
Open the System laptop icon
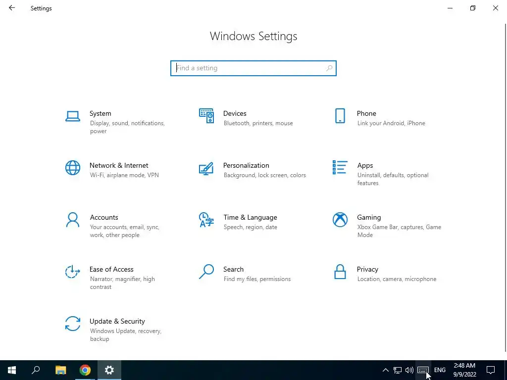[x=73, y=116]
